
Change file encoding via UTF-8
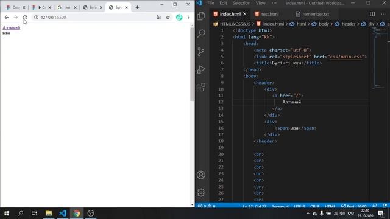[299, 206]
